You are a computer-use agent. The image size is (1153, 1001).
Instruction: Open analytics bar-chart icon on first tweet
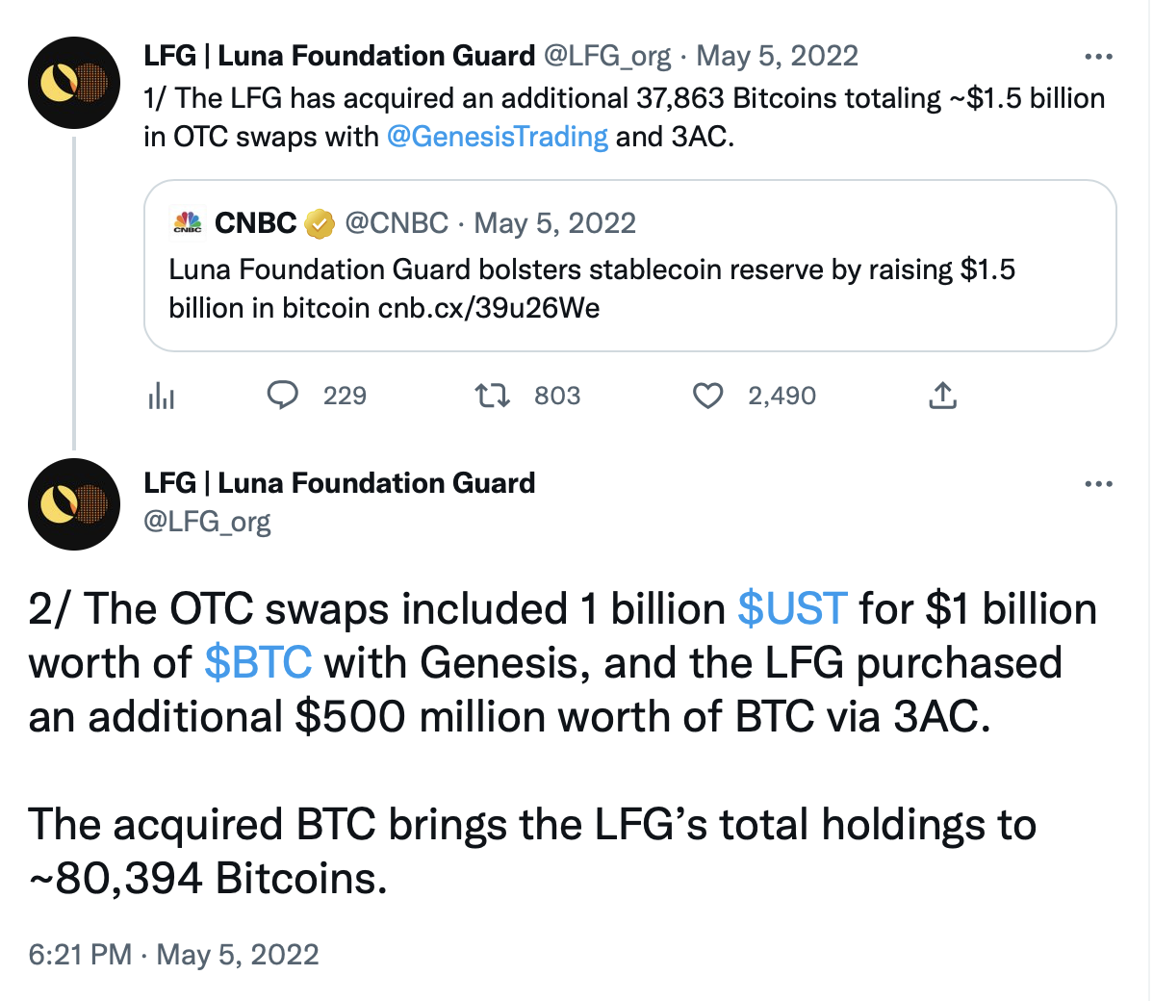(x=161, y=396)
